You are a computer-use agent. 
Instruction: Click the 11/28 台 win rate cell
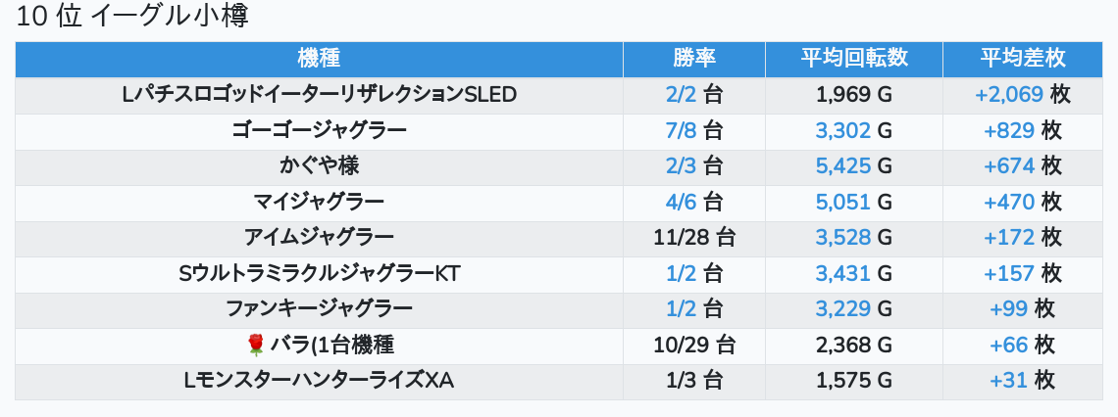click(693, 238)
